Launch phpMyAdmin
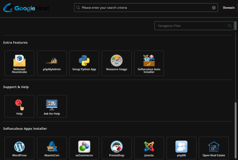 (x=52, y=63)
